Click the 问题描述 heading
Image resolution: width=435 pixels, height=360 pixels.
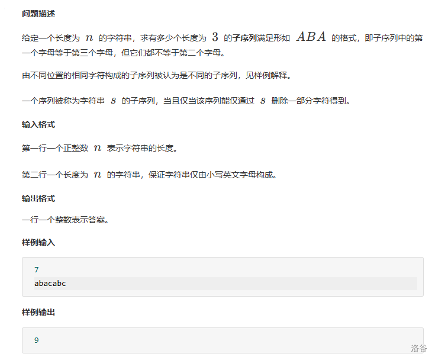(38, 14)
